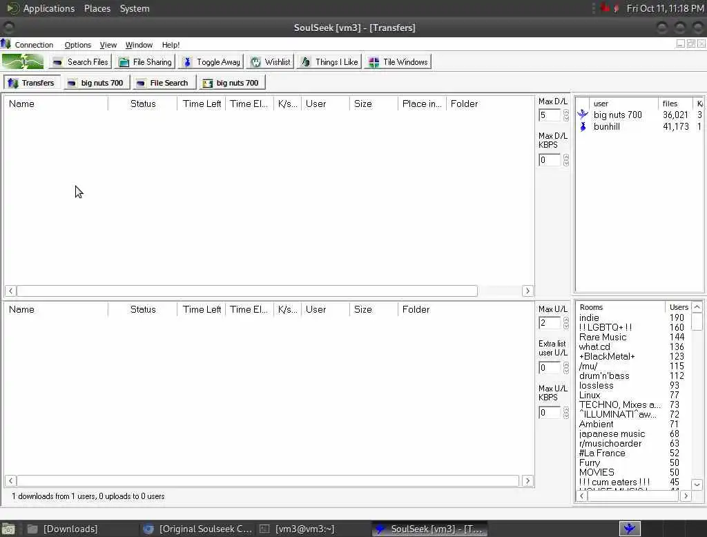
Task: Sort rooms by Users column
Action: click(x=678, y=307)
